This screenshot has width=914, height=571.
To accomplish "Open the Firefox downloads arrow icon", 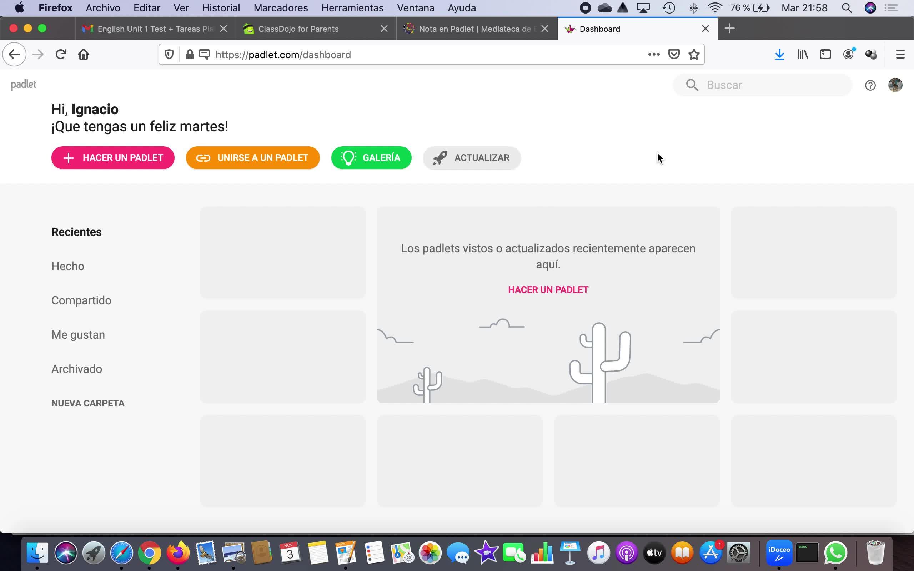I will 779,55.
